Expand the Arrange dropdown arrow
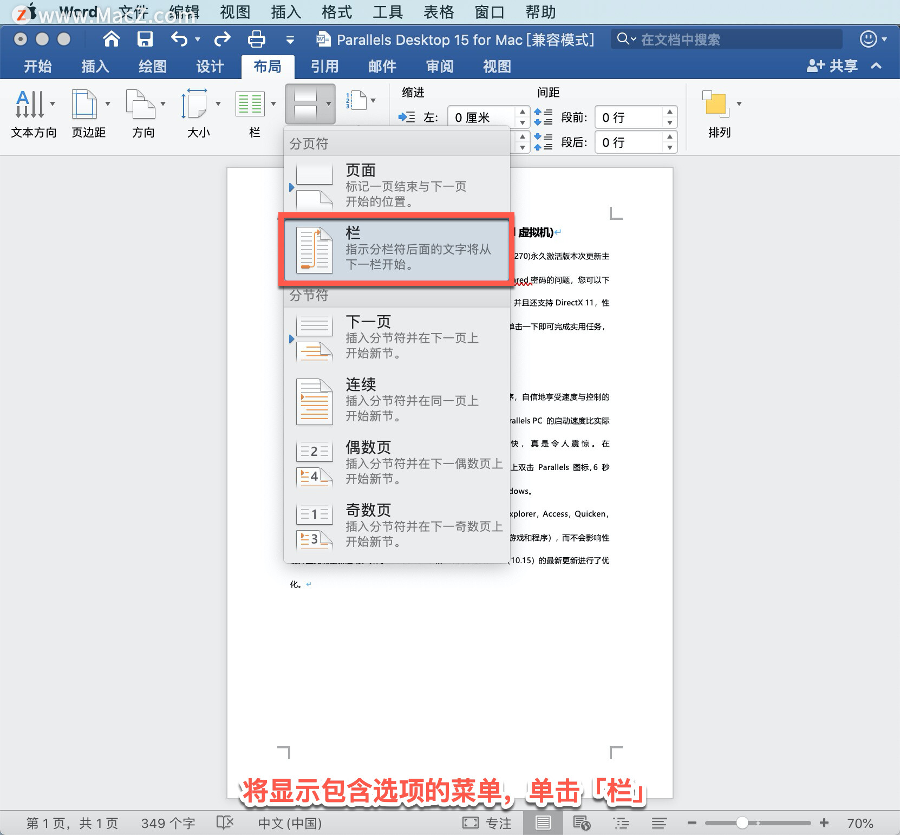 click(x=739, y=103)
